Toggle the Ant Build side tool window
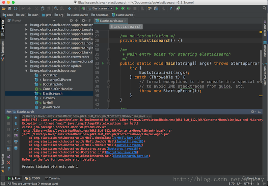Image resolution: width=268 pixels, height=186 pixels. click(x=265, y=28)
